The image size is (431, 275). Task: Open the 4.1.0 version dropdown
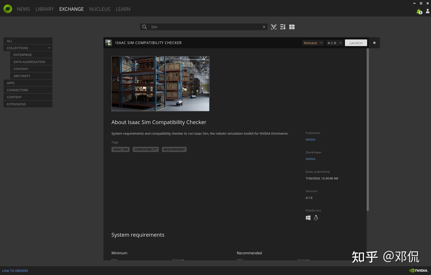334,43
